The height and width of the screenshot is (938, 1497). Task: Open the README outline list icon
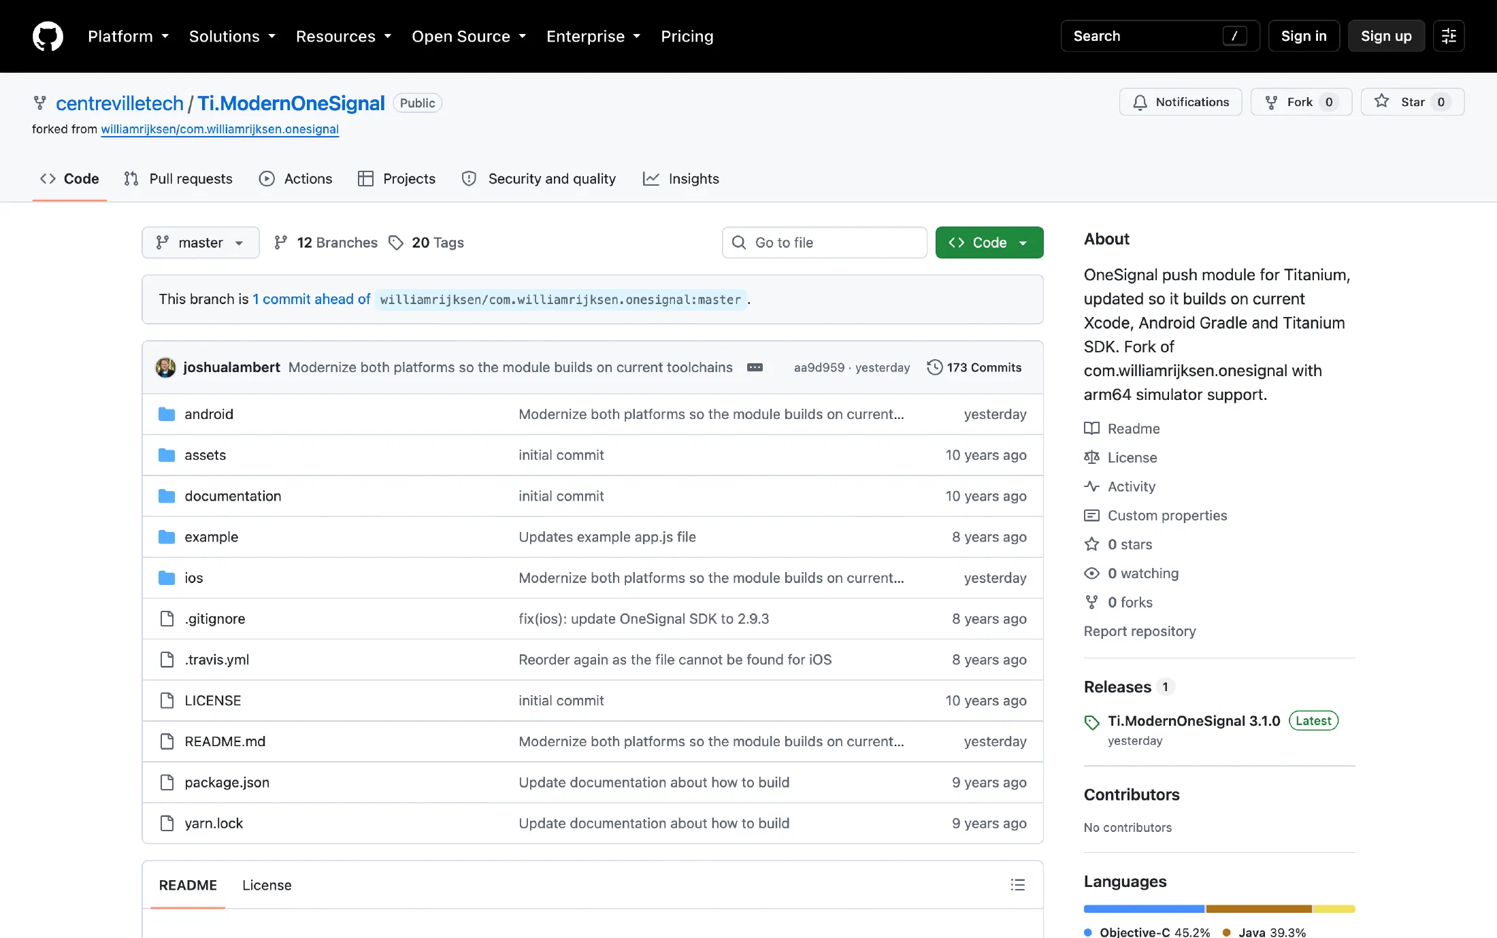point(1018,885)
